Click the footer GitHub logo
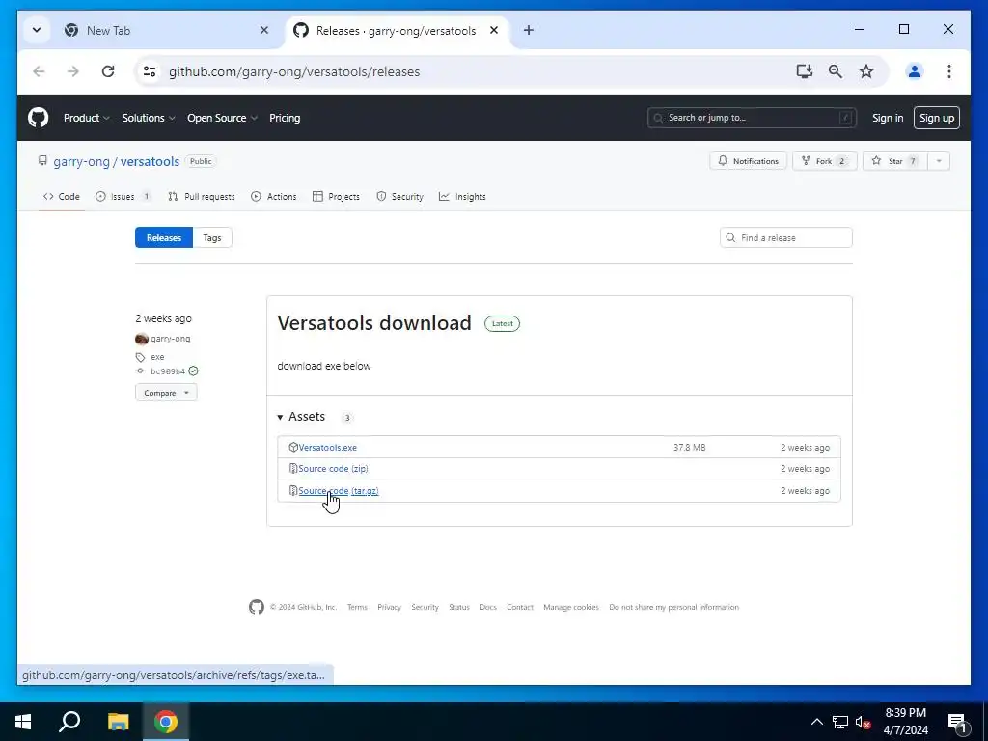This screenshot has height=741, width=988. [x=257, y=607]
